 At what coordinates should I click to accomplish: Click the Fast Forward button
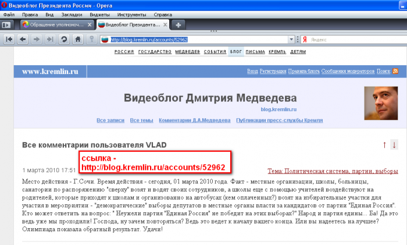click(x=50, y=40)
